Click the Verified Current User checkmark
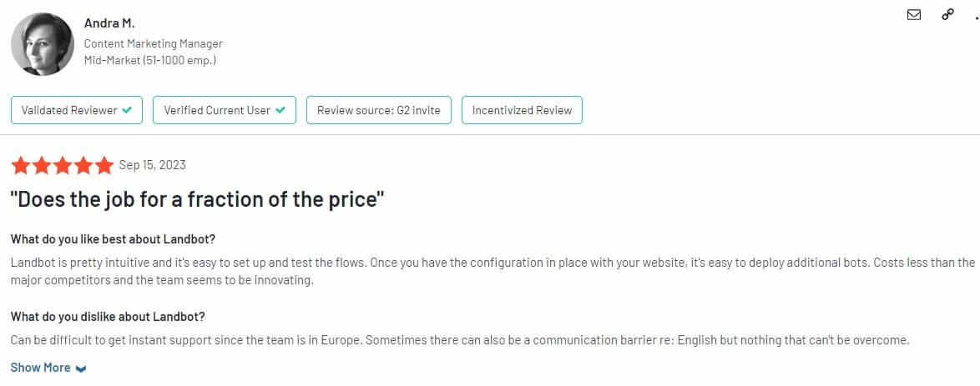 pyautogui.click(x=280, y=110)
